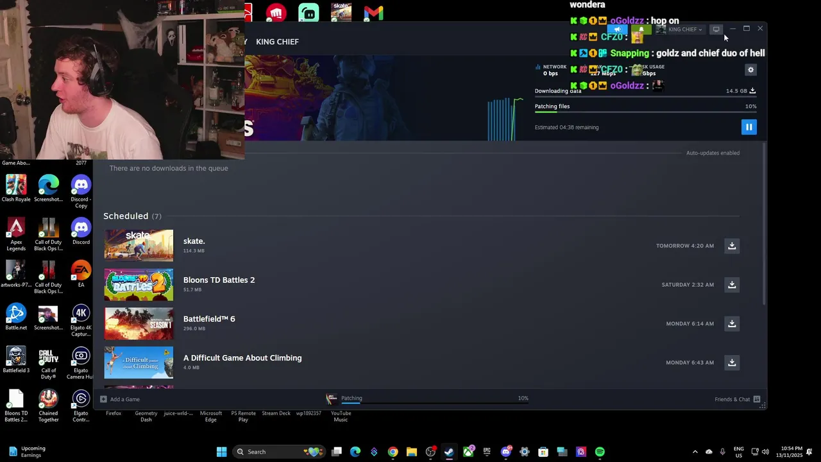Open Steam downloads settings gear
821x462 pixels.
[751, 70]
